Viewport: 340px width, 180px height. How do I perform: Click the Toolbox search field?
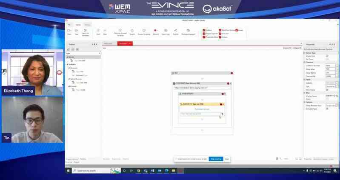point(83,53)
